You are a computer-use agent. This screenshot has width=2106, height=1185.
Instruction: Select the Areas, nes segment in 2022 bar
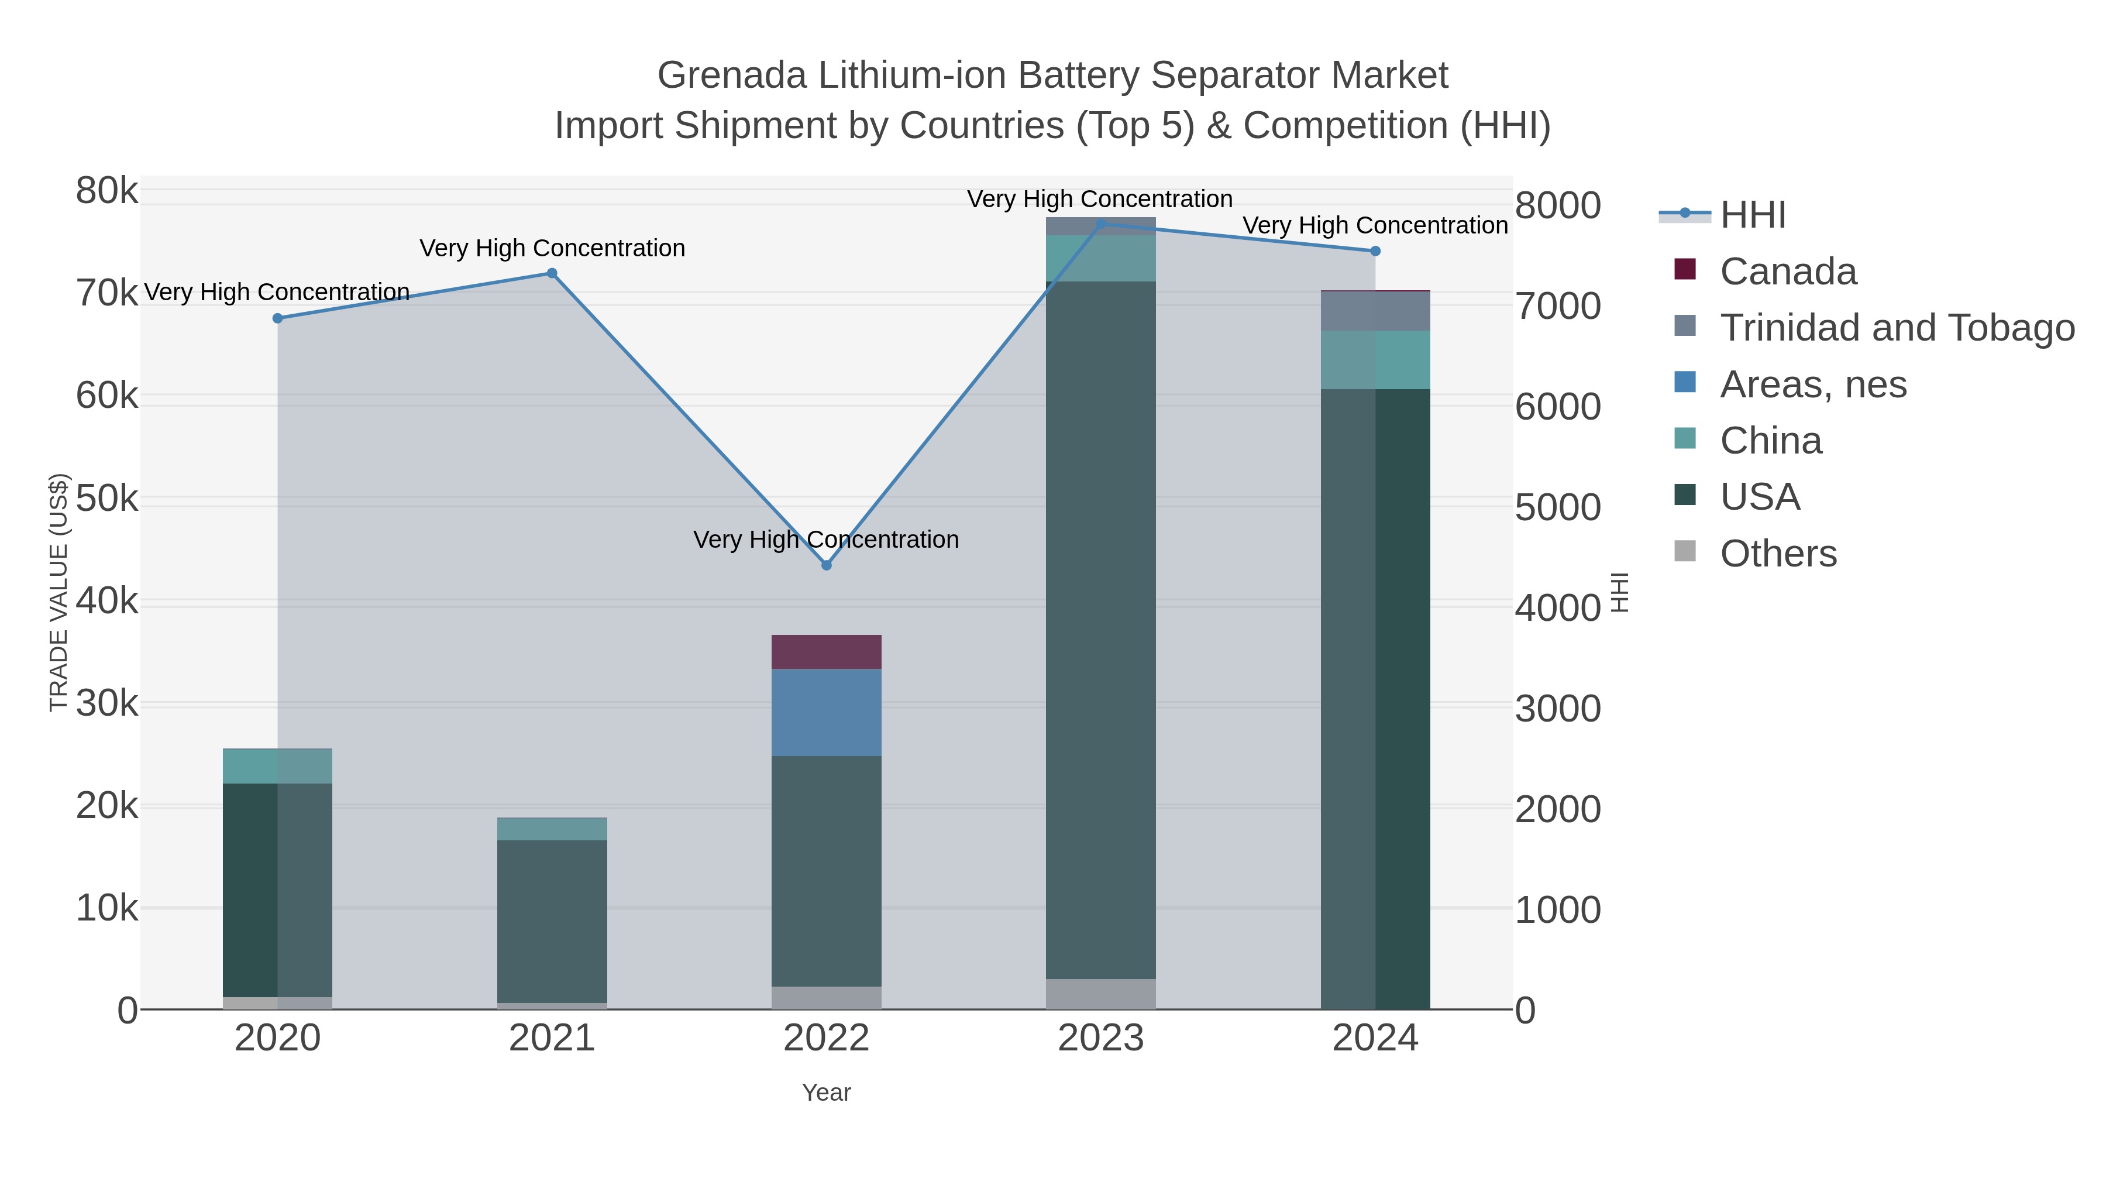pyautogui.click(x=827, y=712)
